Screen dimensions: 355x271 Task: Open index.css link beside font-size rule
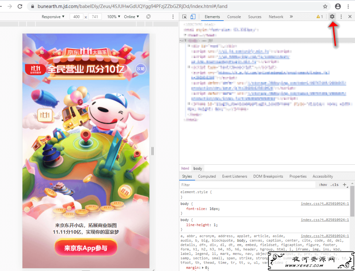click(x=325, y=204)
